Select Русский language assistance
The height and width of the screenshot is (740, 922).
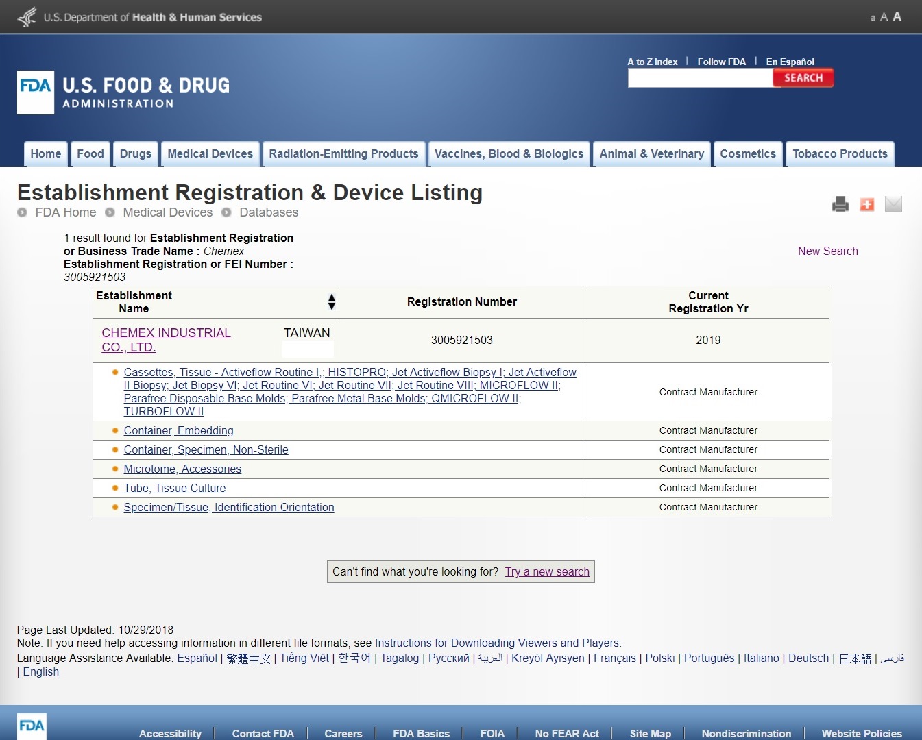pos(449,658)
